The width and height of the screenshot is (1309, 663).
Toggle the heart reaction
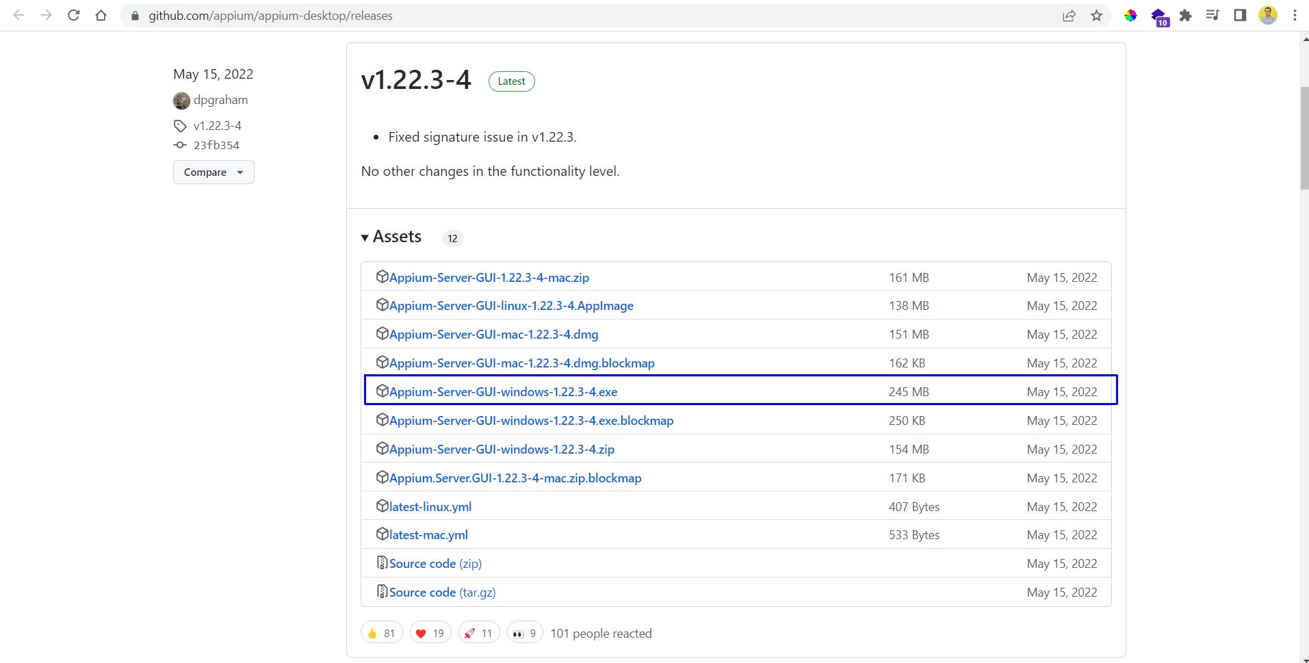(x=430, y=633)
